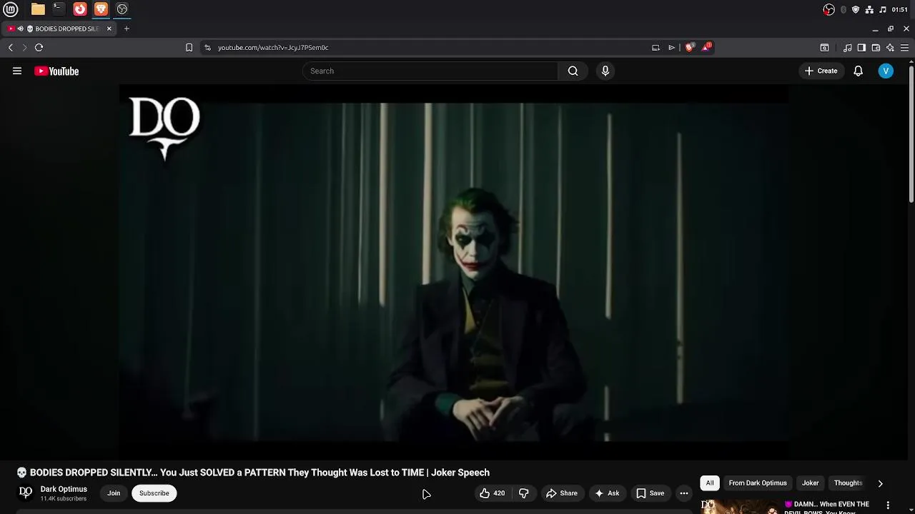Toggle Brave sidebar panel
This screenshot has height=514, width=915.
(x=861, y=48)
